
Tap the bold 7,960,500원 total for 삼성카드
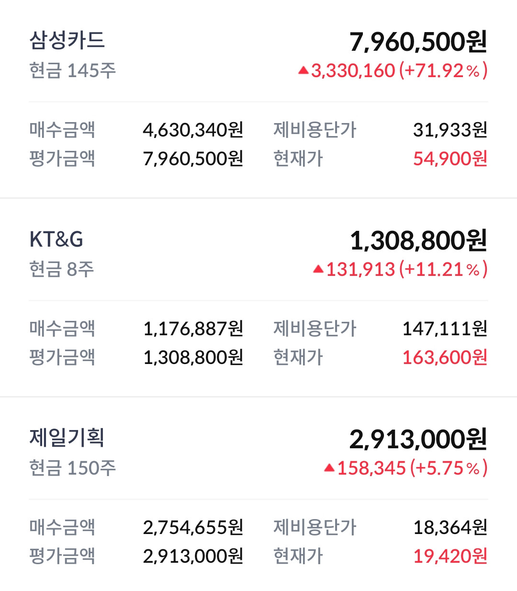(x=418, y=42)
